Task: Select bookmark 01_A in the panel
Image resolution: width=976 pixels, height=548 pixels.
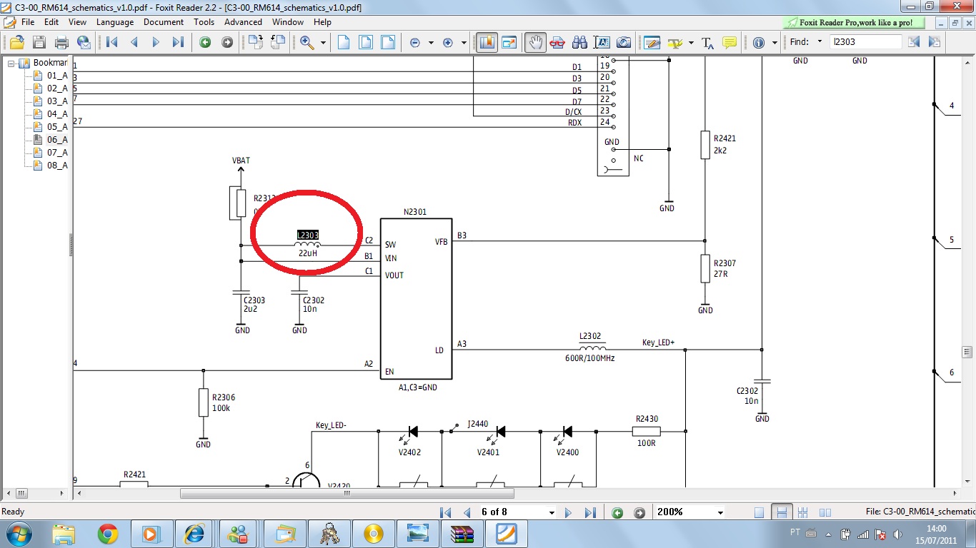Action: click(x=57, y=76)
